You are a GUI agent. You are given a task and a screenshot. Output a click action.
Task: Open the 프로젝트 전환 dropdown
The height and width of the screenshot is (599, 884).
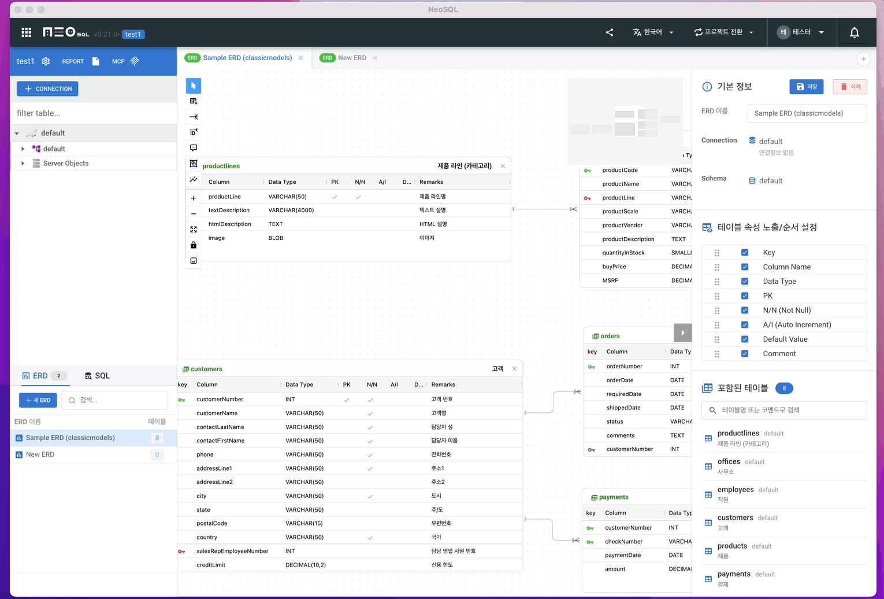pyautogui.click(x=723, y=32)
